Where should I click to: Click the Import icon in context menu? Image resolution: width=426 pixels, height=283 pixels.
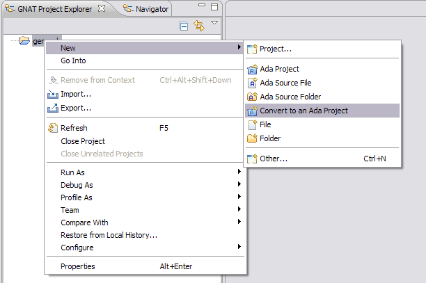click(53, 94)
